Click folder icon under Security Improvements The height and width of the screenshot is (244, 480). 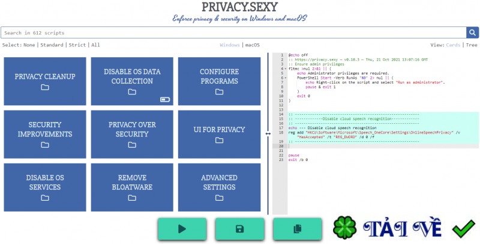click(45, 145)
